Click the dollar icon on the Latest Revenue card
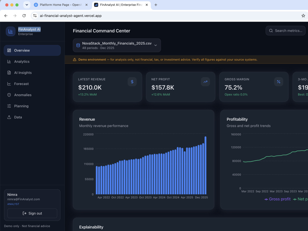This screenshot has width=308, height=231. click(132, 82)
